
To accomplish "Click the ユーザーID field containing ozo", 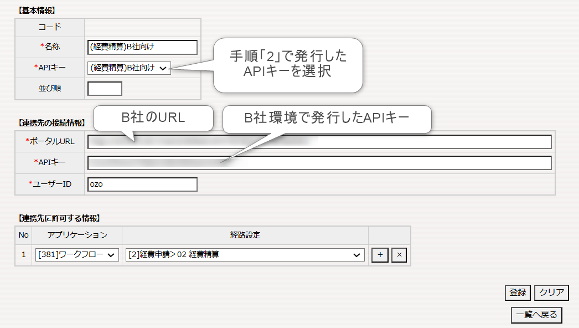I will click(142, 184).
